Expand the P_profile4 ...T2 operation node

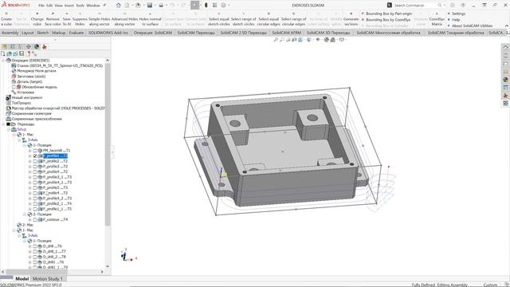(30, 172)
